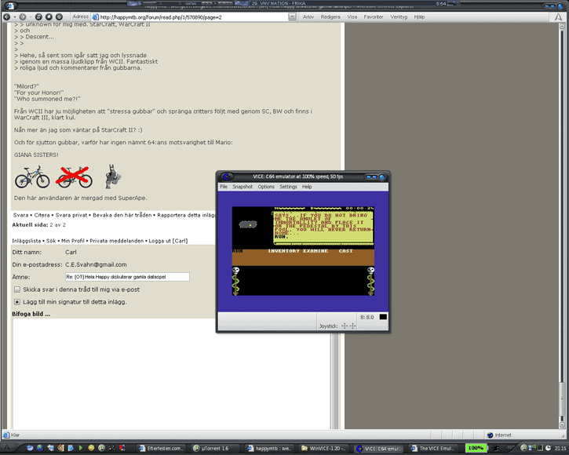569x455 pixels.
Task: Click the Internet zone indicator in the status bar
Action: [499, 435]
